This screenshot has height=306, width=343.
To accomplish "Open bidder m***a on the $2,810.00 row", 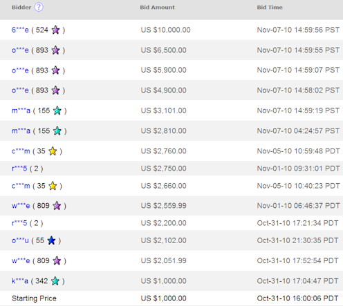I will 21,131.
